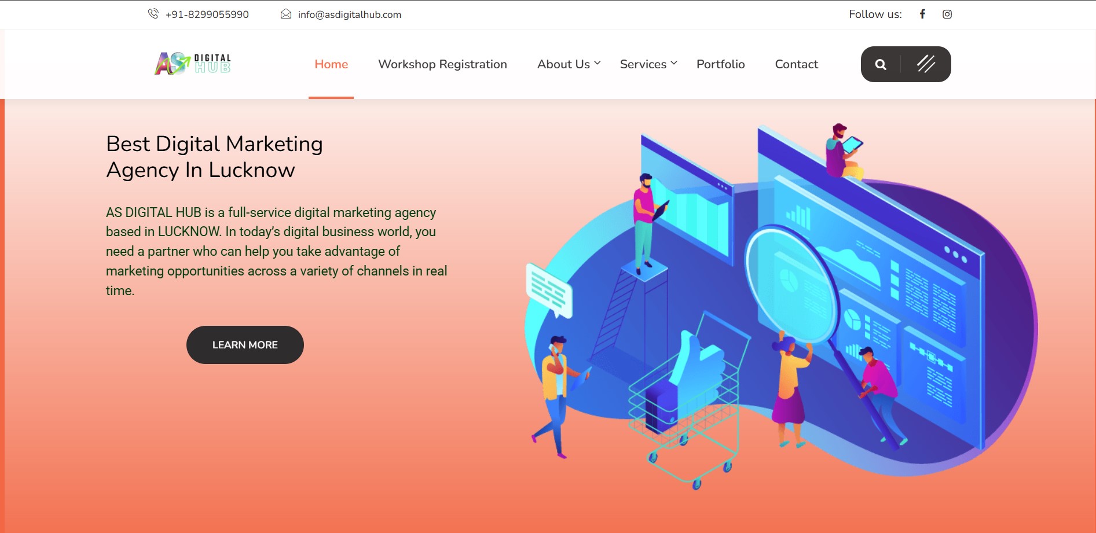Click the 'Follow us:' label

click(875, 14)
